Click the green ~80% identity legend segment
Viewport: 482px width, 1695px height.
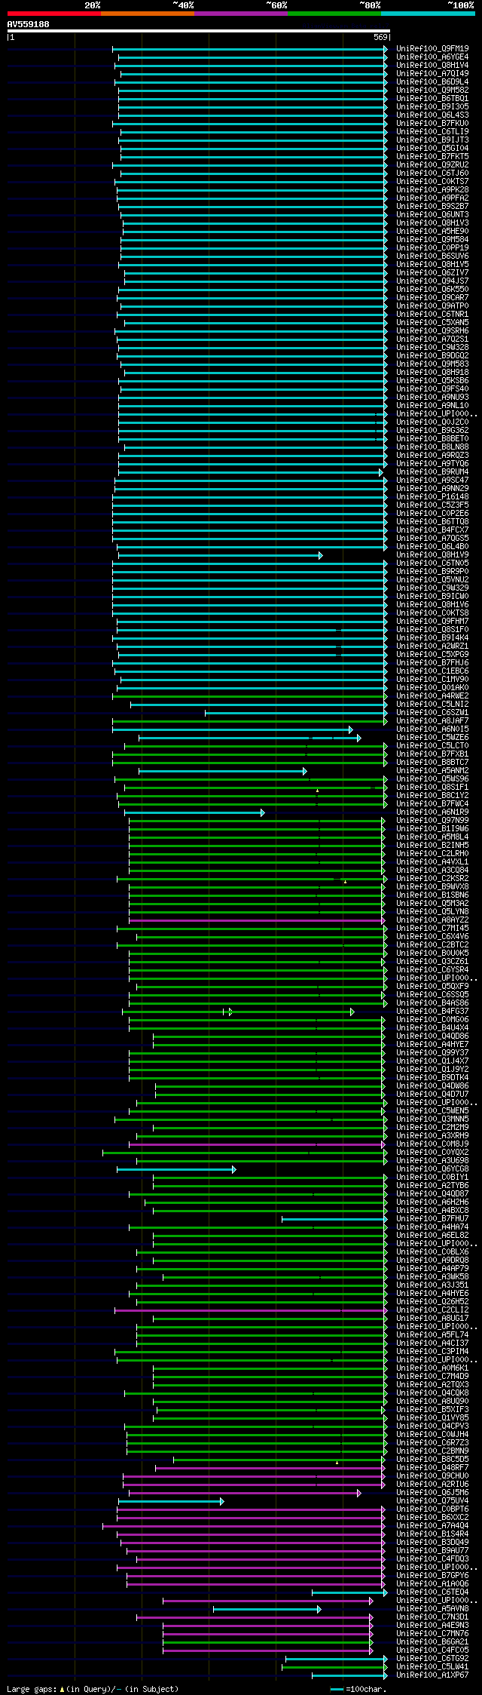coord(334,14)
